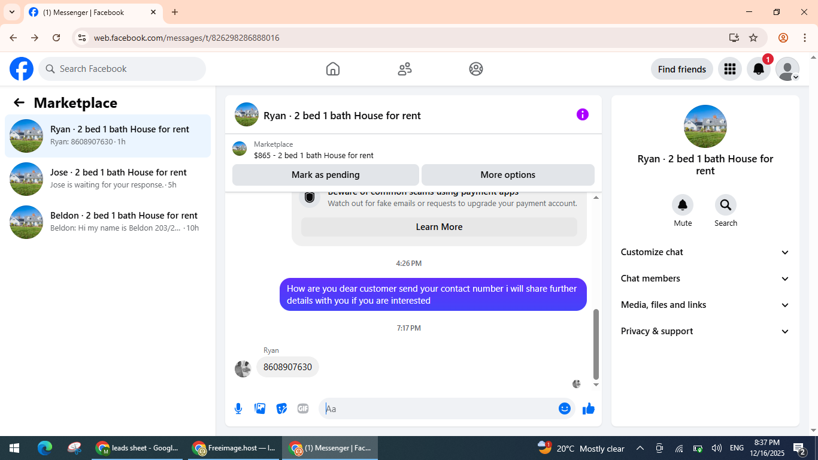This screenshot has width=818, height=460.
Task: Click the 4:26 PM timestamp
Action: pos(409,264)
